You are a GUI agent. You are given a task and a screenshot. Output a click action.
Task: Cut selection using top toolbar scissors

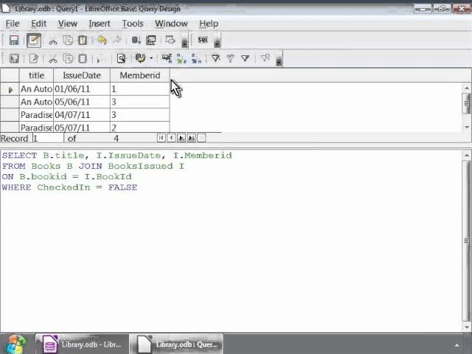coord(53,41)
